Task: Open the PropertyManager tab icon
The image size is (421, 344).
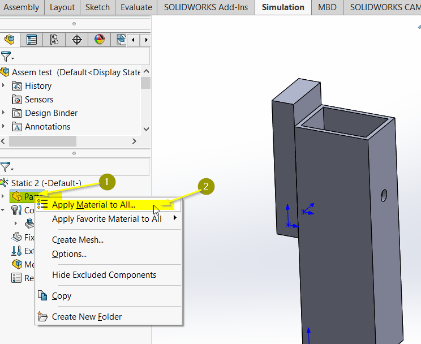Action: pos(32,40)
